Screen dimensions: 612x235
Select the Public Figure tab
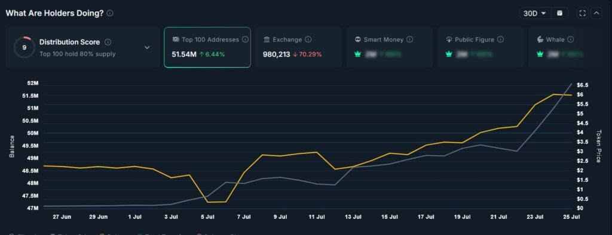point(481,47)
